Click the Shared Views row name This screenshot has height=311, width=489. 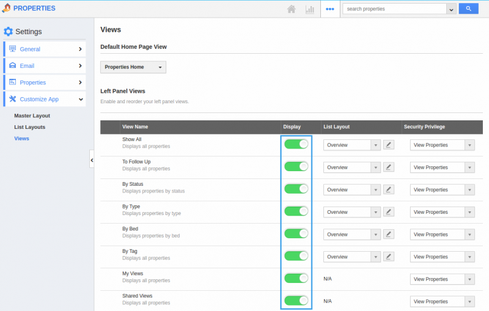point(137,296)
